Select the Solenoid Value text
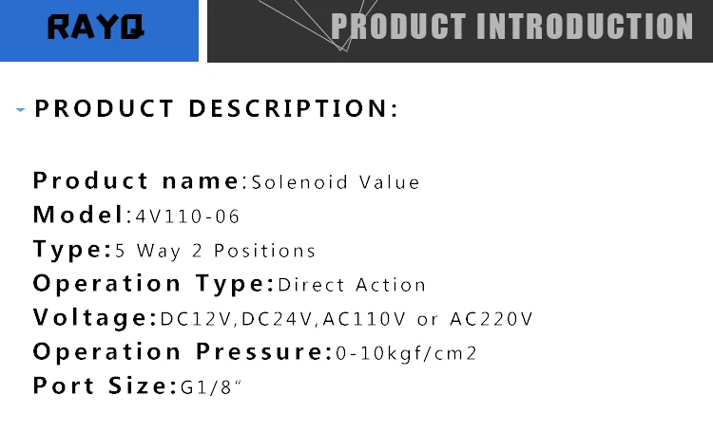Screen dimensions: 713x433 coord(336,182)
